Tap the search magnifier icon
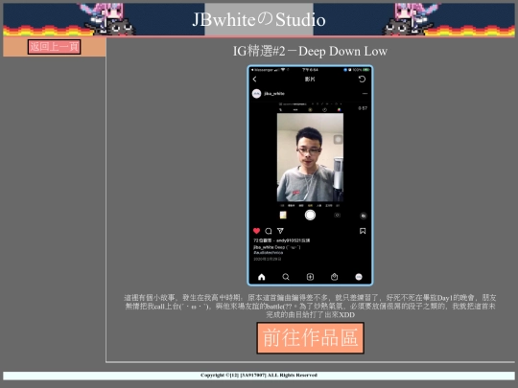 click(x=286, y=277)
